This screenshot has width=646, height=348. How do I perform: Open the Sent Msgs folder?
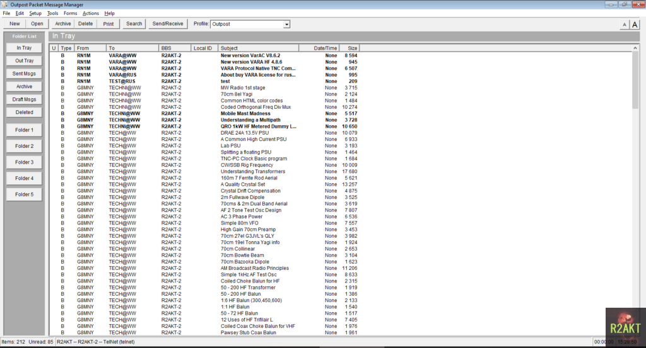coord(25,74)
